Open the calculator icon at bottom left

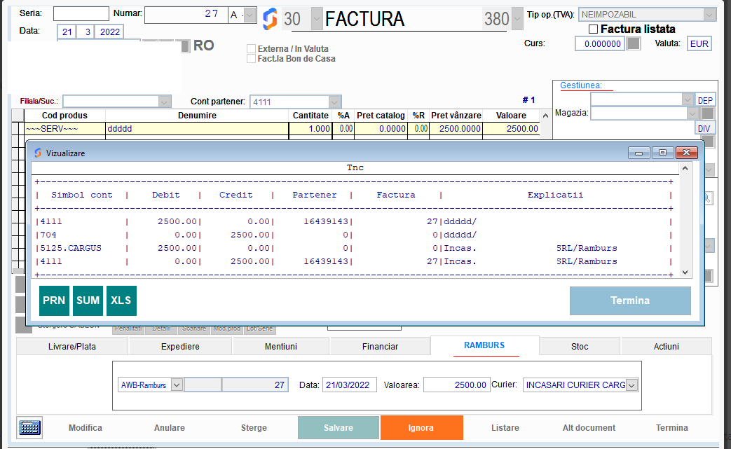[x=28, y=427]
